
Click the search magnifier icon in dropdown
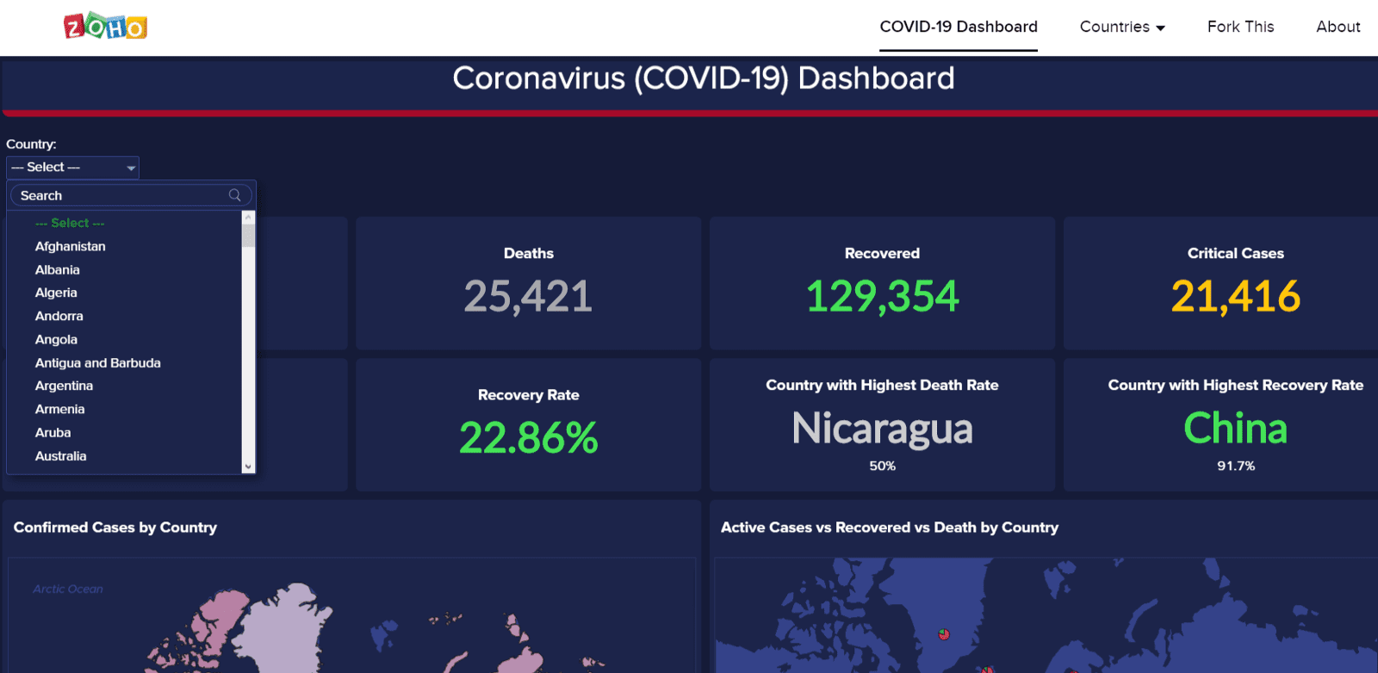(234, 195)
